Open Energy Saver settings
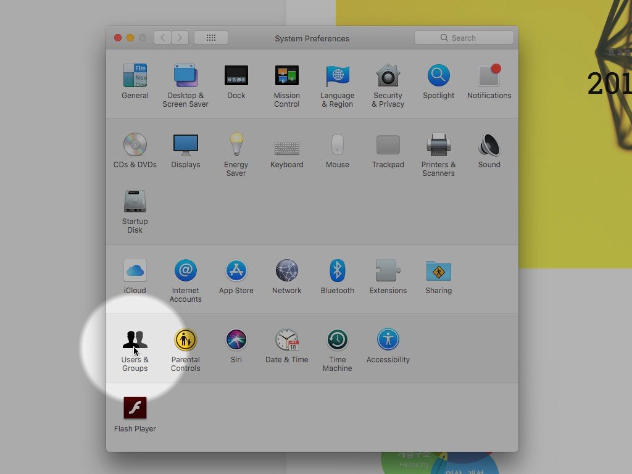This screenshot has height=474, width=632. click(x=236, y=145)
